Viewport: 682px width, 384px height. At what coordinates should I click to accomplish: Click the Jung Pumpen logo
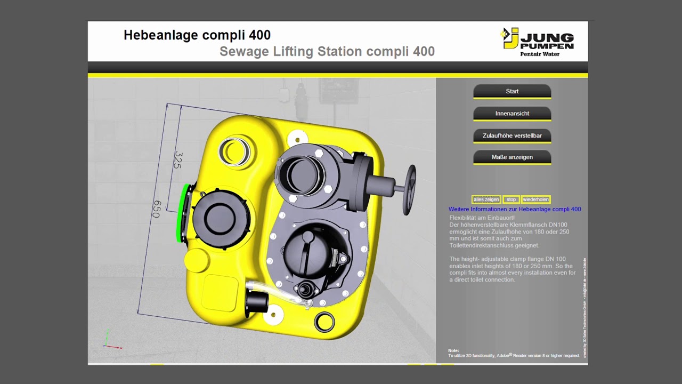537,42
